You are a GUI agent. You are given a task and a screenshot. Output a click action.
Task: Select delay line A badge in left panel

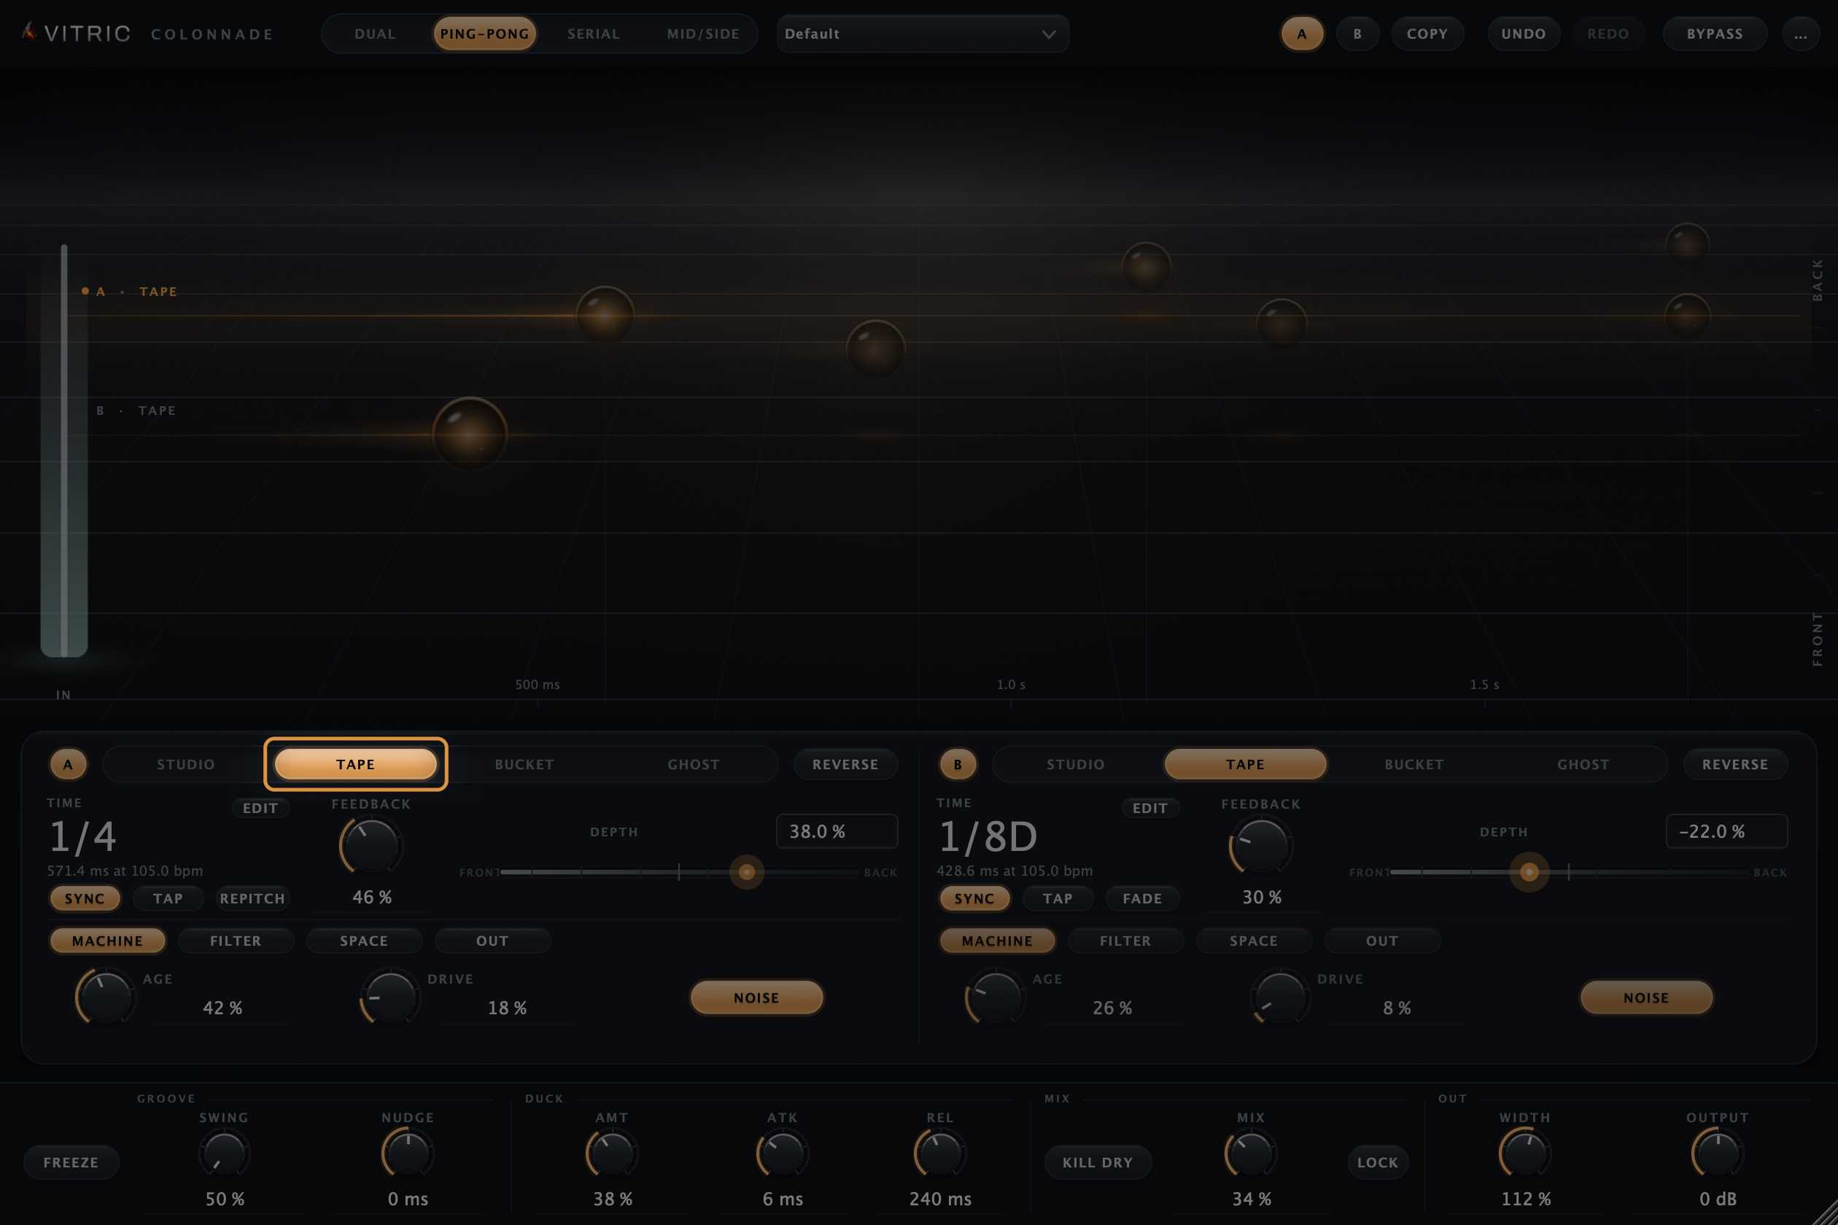click(69, 764)
